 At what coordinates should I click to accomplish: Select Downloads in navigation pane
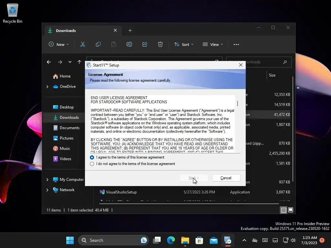(x=69, y=118)
